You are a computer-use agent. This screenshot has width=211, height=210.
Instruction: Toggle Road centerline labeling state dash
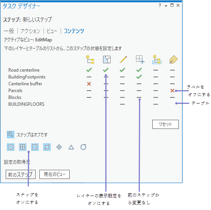(x=172, y=70)
